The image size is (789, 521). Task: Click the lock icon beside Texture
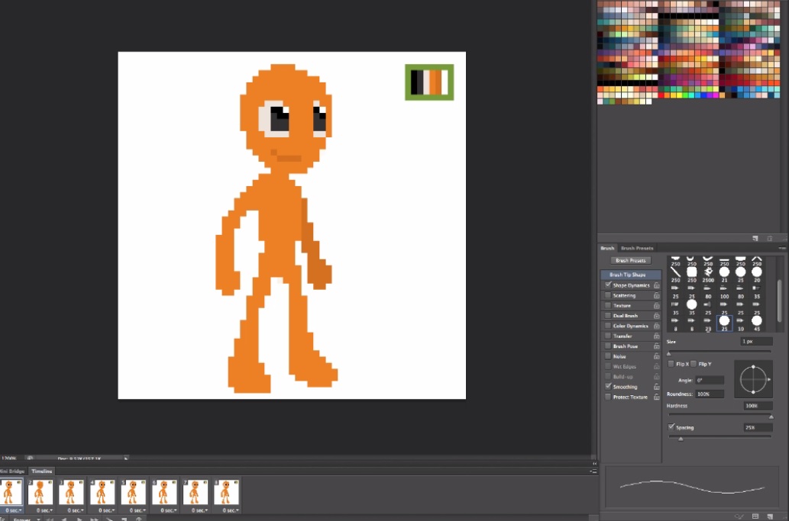pyautogui.click(x=656, y=305)
